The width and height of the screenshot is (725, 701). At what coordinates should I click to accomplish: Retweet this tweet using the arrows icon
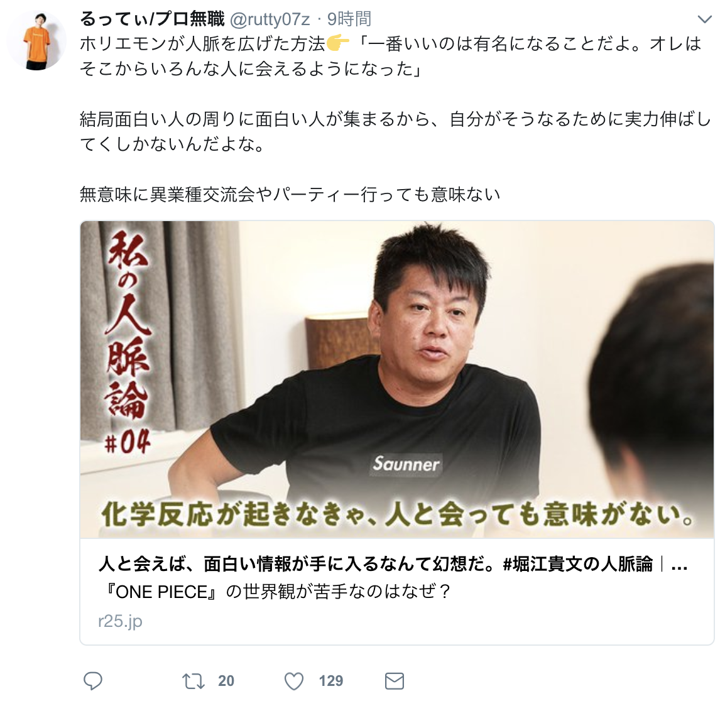[194, 681]
